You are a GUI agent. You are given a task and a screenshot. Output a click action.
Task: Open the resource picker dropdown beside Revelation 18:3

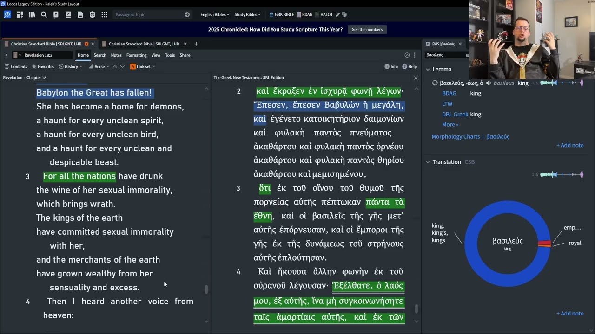click(17, 55)
